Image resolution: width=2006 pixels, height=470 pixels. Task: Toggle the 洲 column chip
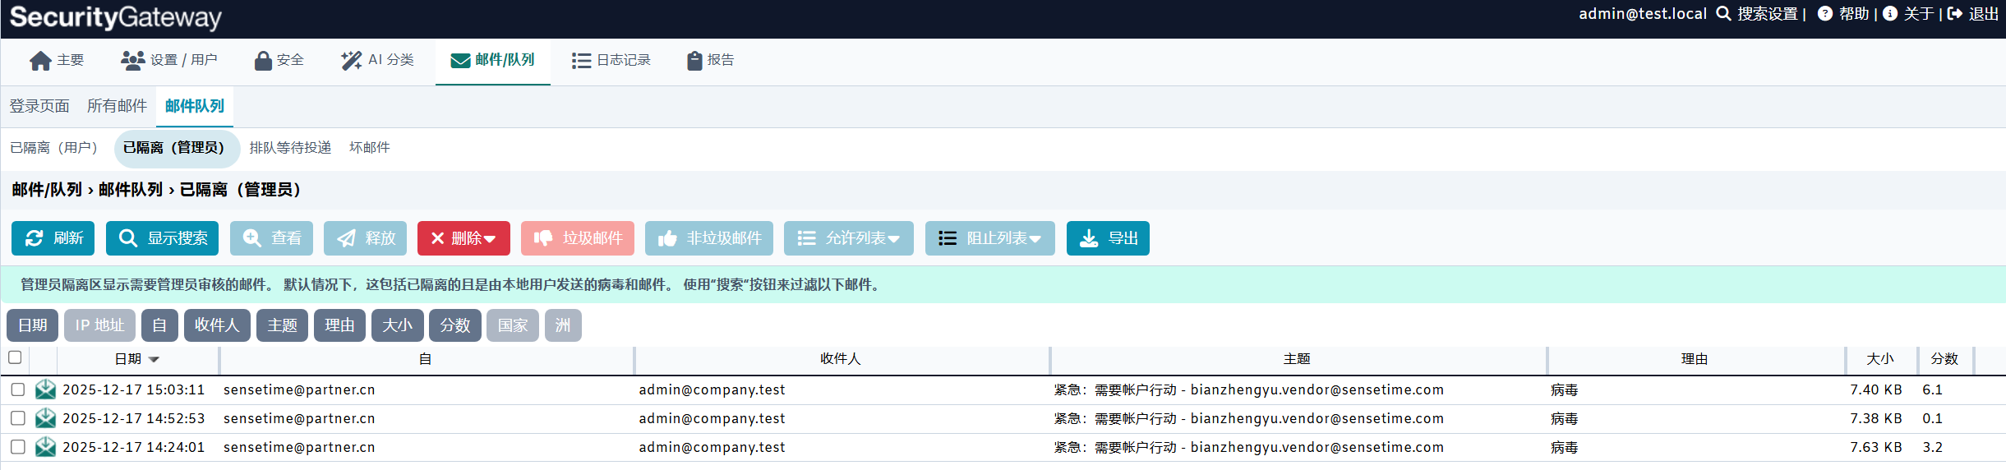(x=563, y=325)
